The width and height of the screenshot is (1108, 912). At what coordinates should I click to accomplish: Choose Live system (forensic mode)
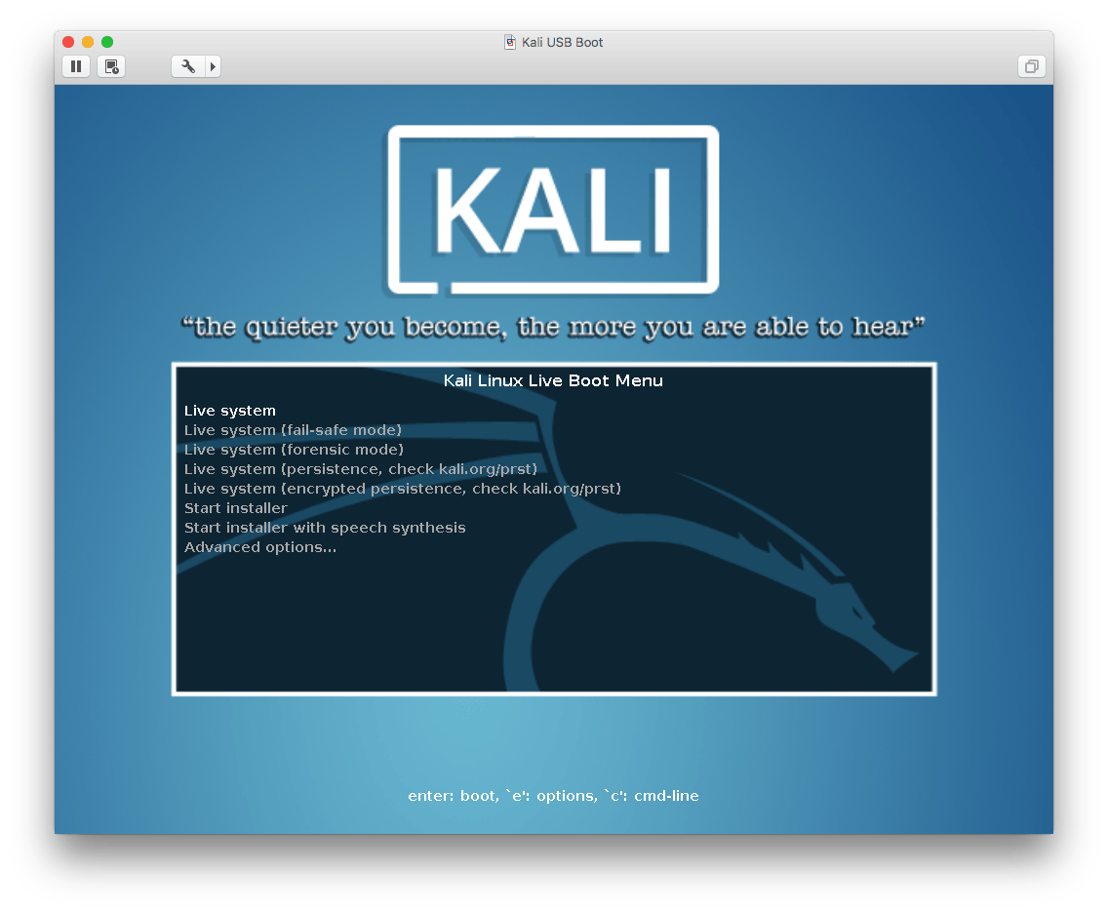click(x=294, y=450)
